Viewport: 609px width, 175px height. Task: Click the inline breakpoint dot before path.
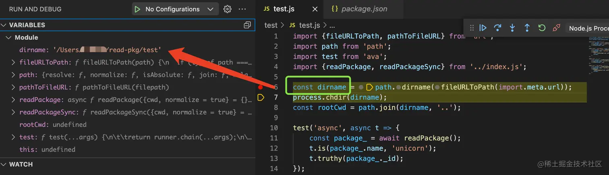(x=361, y=87)
